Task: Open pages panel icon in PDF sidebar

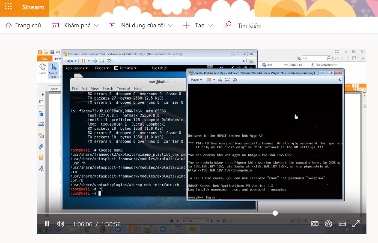Action: (x=41, y=114)
